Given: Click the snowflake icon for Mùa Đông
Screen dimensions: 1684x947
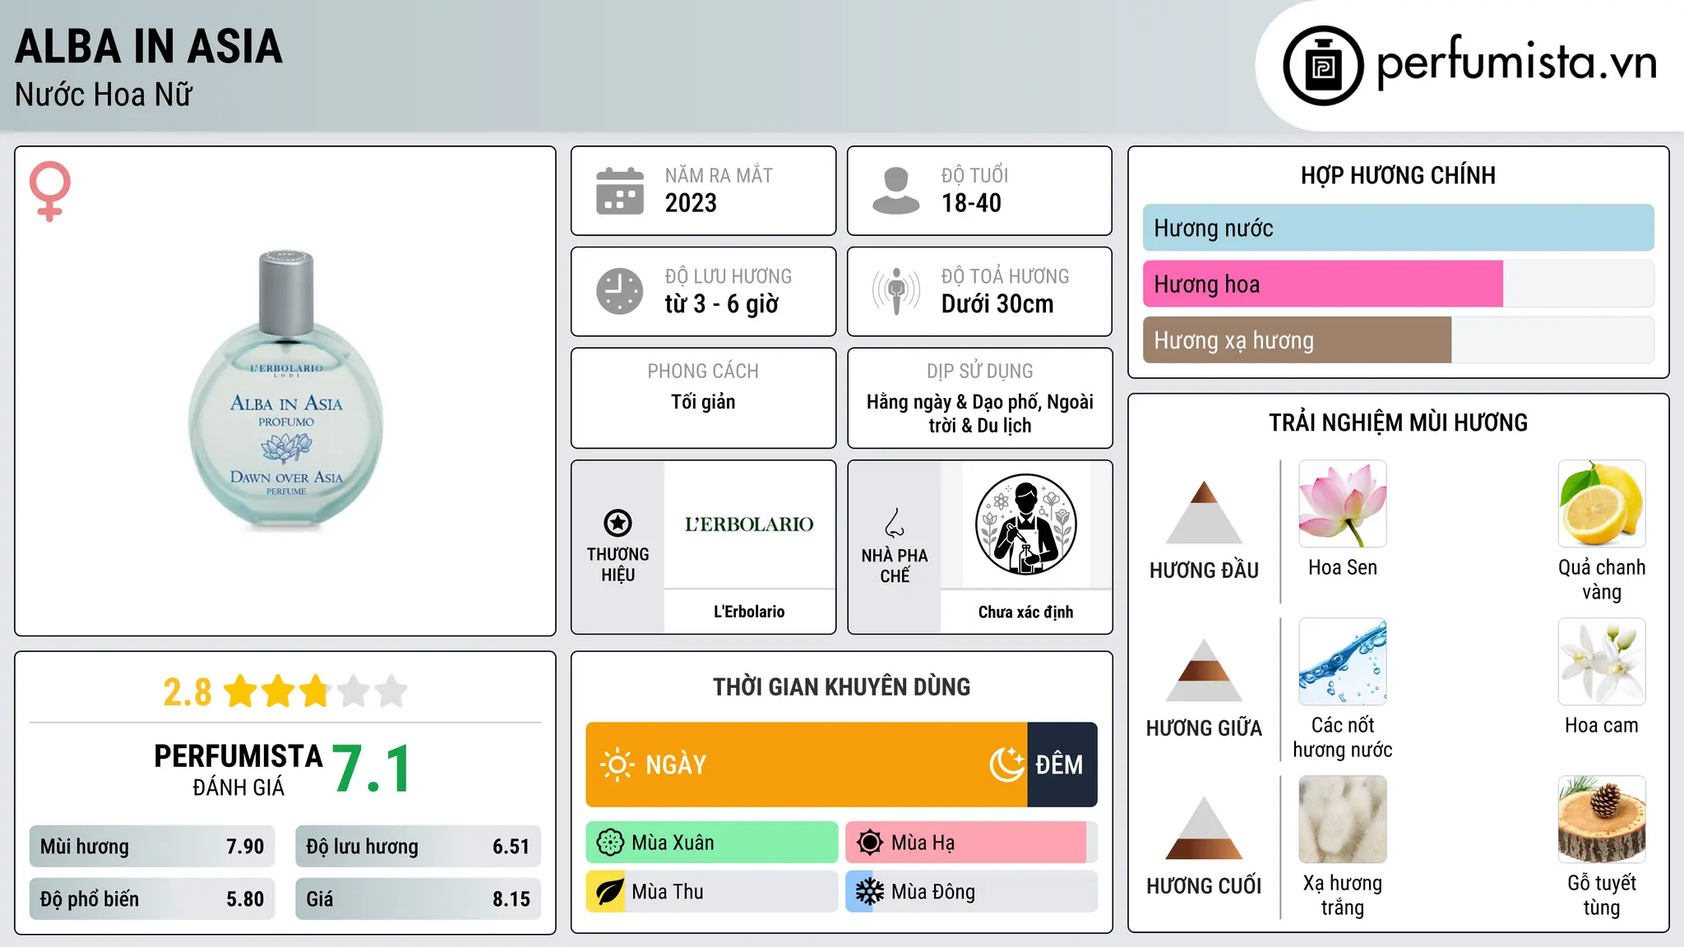Looking at the screenshot, I should click(x=870, y=892).
